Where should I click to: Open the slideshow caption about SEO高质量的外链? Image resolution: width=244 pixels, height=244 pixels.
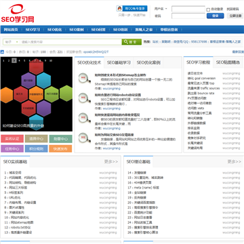23,126
